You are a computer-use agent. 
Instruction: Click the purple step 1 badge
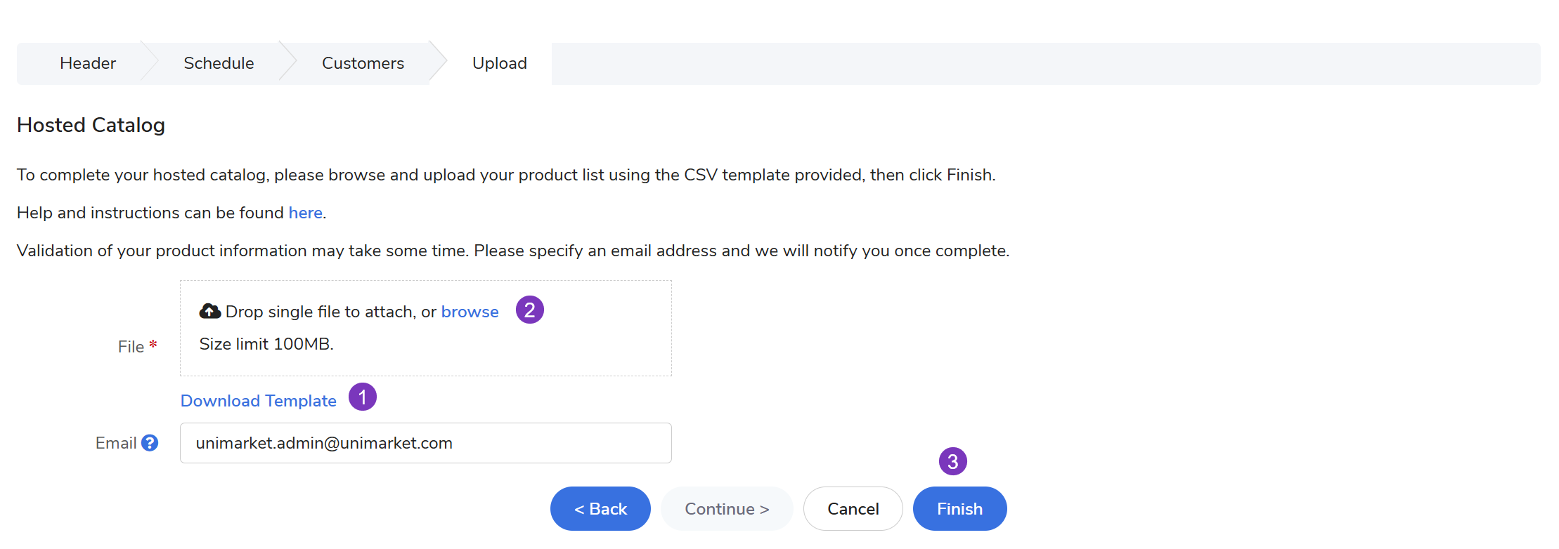[363, 397]
